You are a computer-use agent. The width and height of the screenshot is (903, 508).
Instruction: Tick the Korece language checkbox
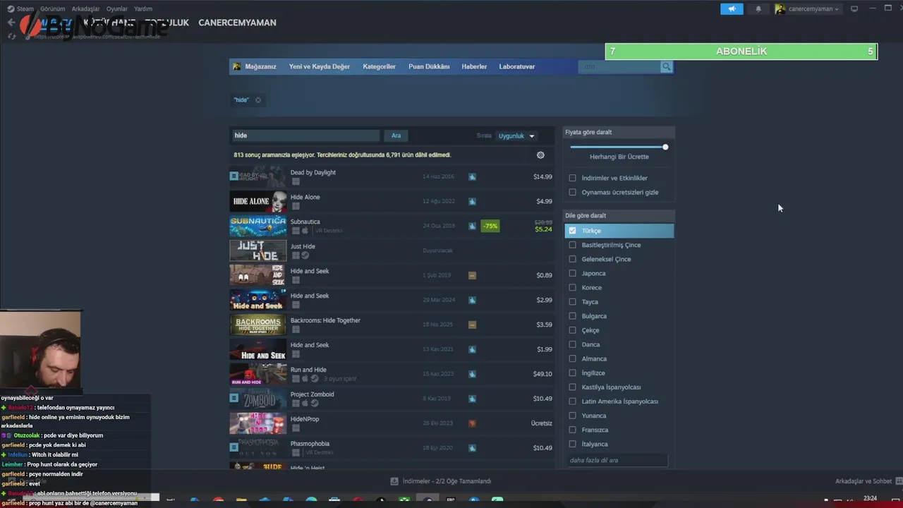tap(572, 287)
